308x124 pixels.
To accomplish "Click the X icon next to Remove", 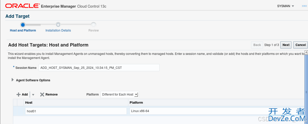I will tap(42, 95).
